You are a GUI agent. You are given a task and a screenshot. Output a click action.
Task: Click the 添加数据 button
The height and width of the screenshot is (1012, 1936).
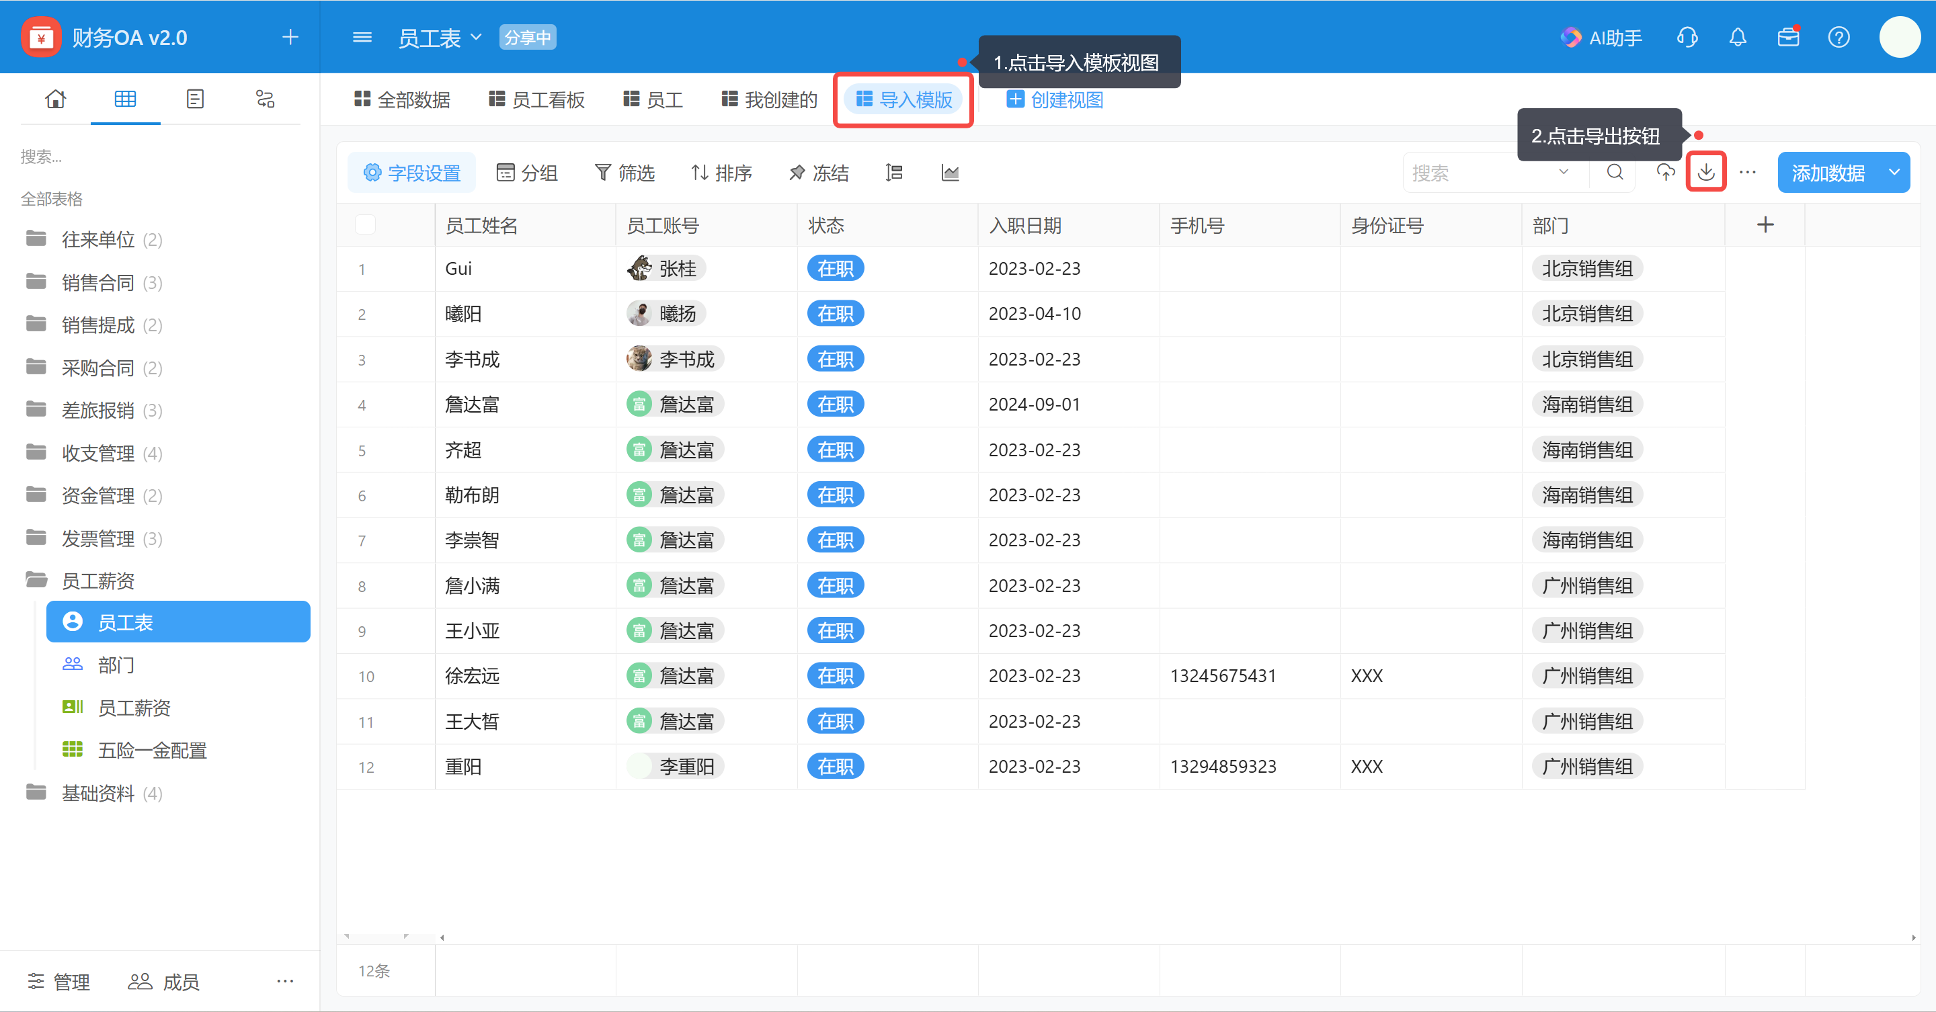click(1828, 172)
